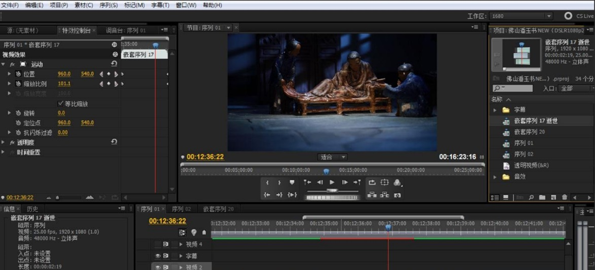Export frame with camera icon
The image size is (595, 270).
pyautogui.click(x=397, y=195)
